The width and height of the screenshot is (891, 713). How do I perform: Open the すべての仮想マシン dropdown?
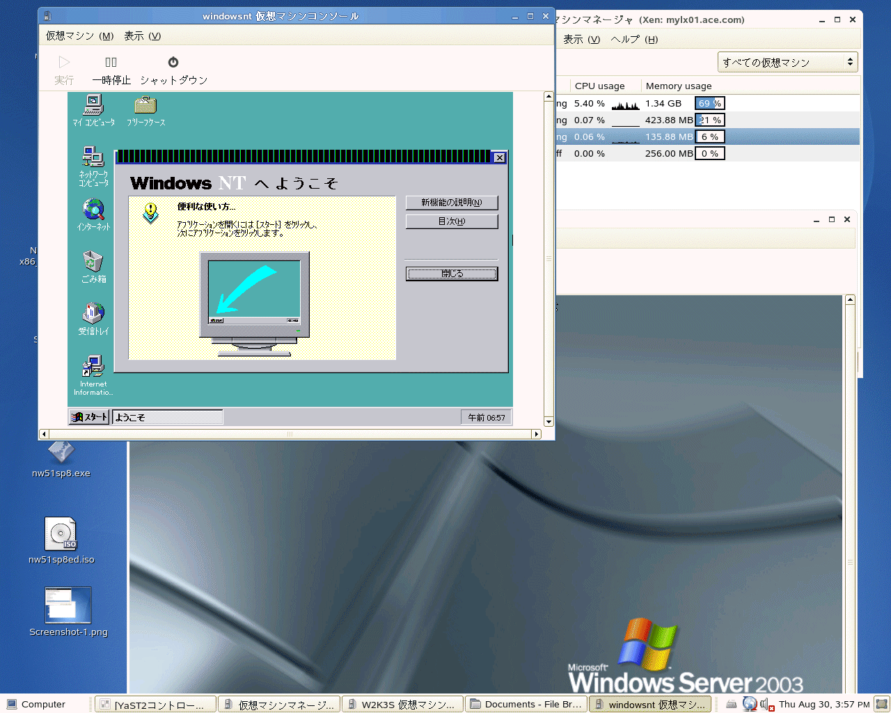[787, 62]
